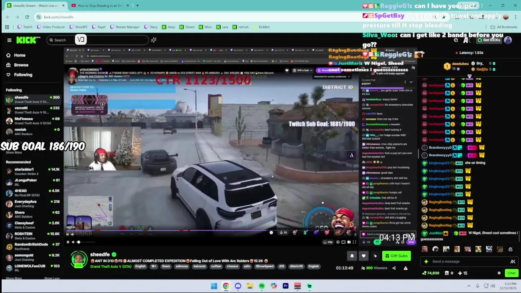Open Following in the Kick sidebar
The width and height of the screenshot is (521, 293).
point(19,75)
